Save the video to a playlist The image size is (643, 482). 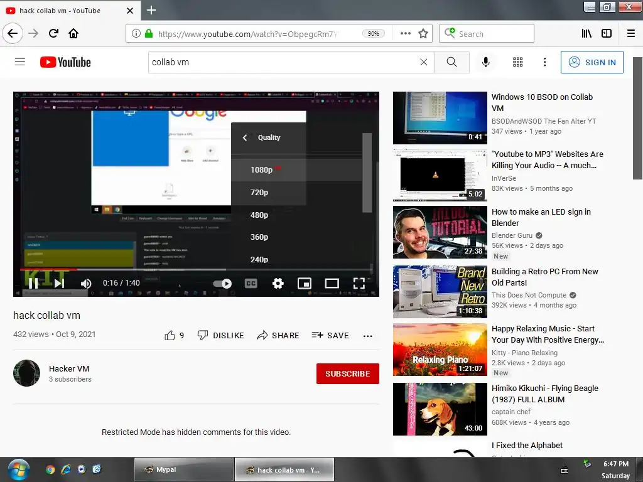coord(330,336)
